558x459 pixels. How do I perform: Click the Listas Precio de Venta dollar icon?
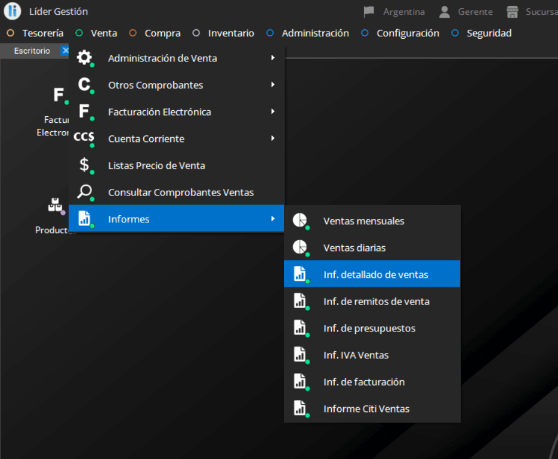[x=85, y=165]
